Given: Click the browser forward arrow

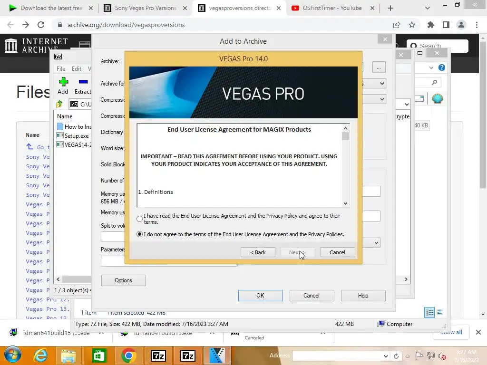Looking at the screenshot, I should [26, 25].
